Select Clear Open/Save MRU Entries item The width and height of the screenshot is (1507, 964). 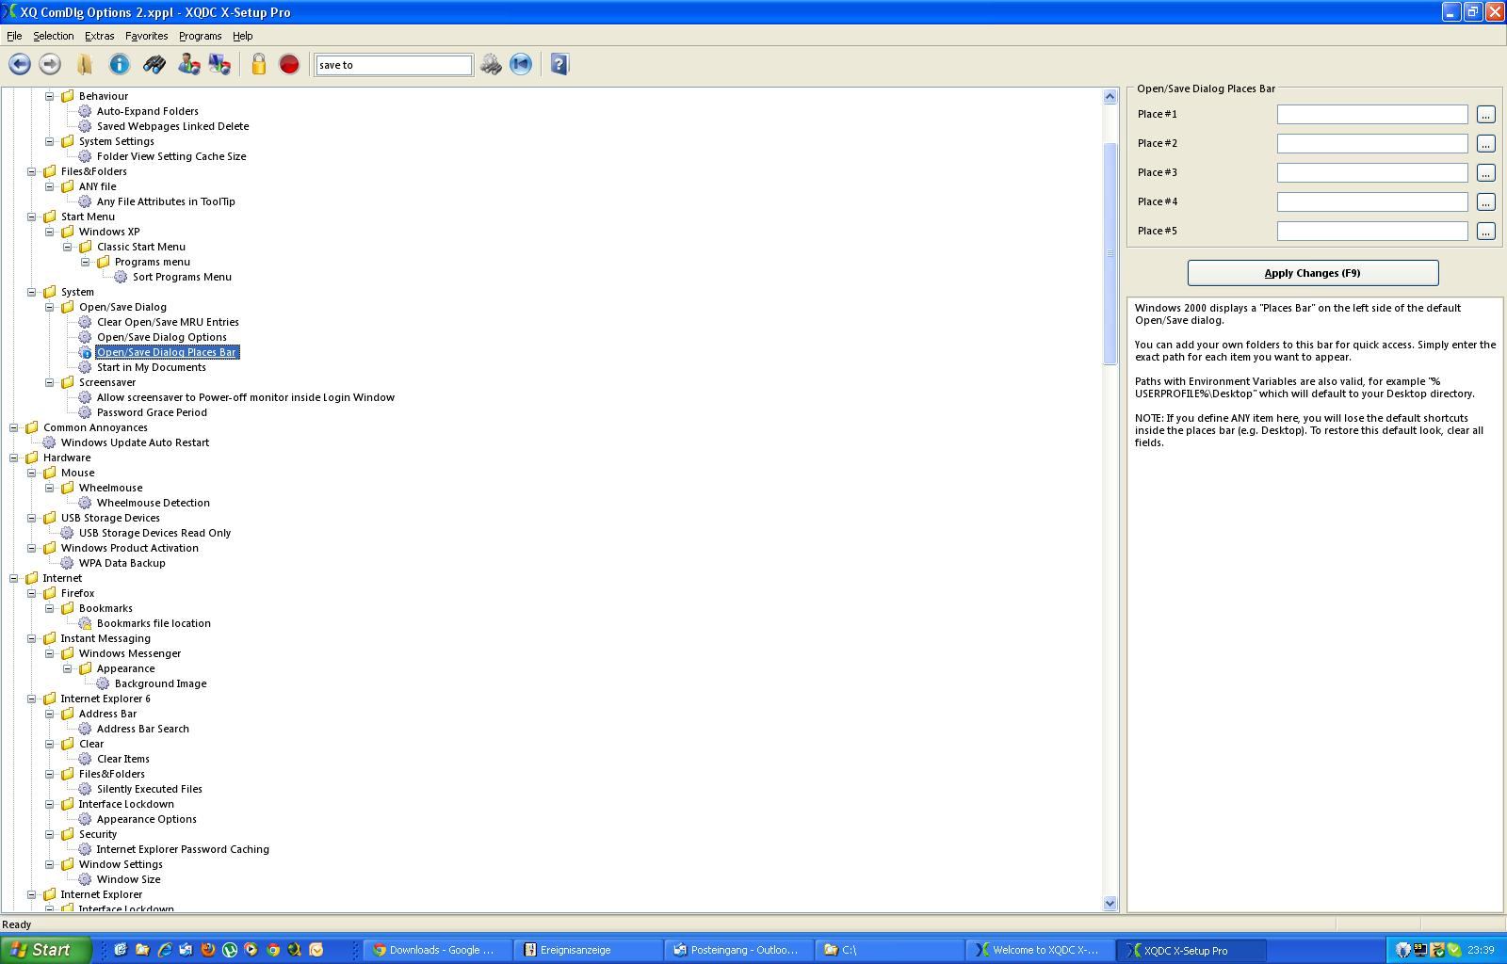[168, 322]
